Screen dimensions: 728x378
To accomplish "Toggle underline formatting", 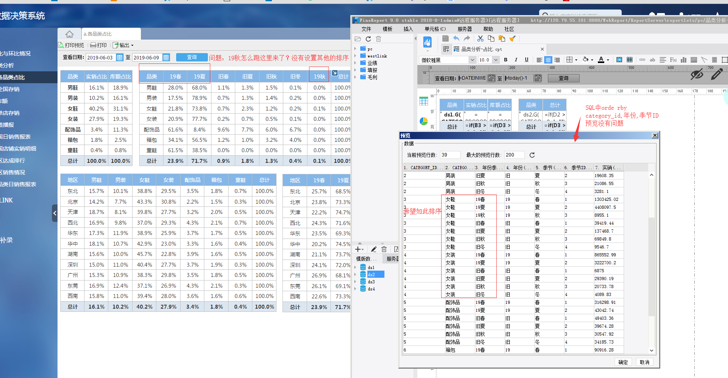I will pos(526,60).
